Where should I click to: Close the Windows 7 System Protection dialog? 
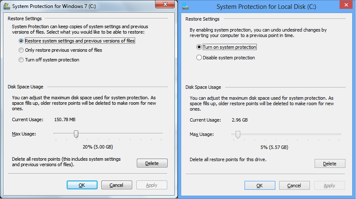coord(165,4)
